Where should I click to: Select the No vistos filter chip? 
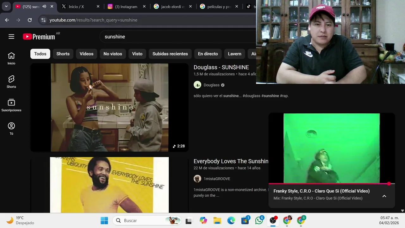[x=113, y=54]
